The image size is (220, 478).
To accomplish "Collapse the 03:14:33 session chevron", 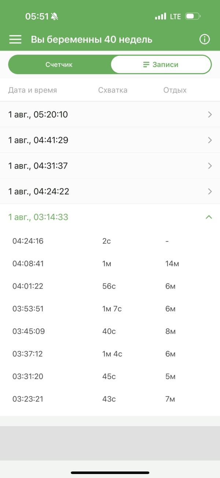I will pyautogui.click(x=209, y=217).
